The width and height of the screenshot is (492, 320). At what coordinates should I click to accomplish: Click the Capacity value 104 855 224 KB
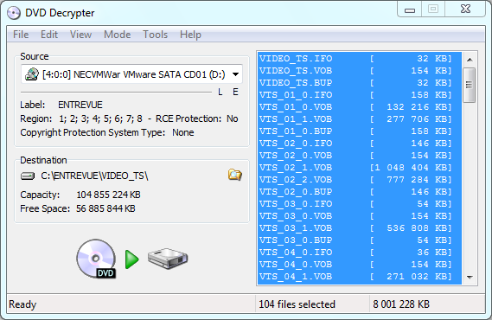click(109, 195)
